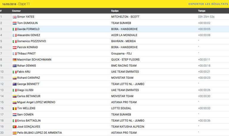229x136 pixels.
Task: Click the Spanish flag beside Pello BILBAO
Action: 15,133
